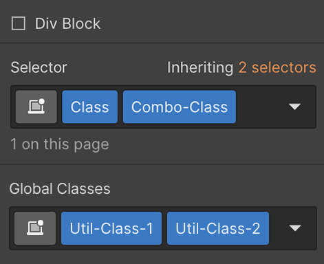Open the orange 2 selectors link
This screenshot has width=324, height=264.
coord(277,67)
